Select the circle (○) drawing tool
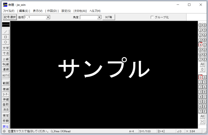 pos(6,42)
